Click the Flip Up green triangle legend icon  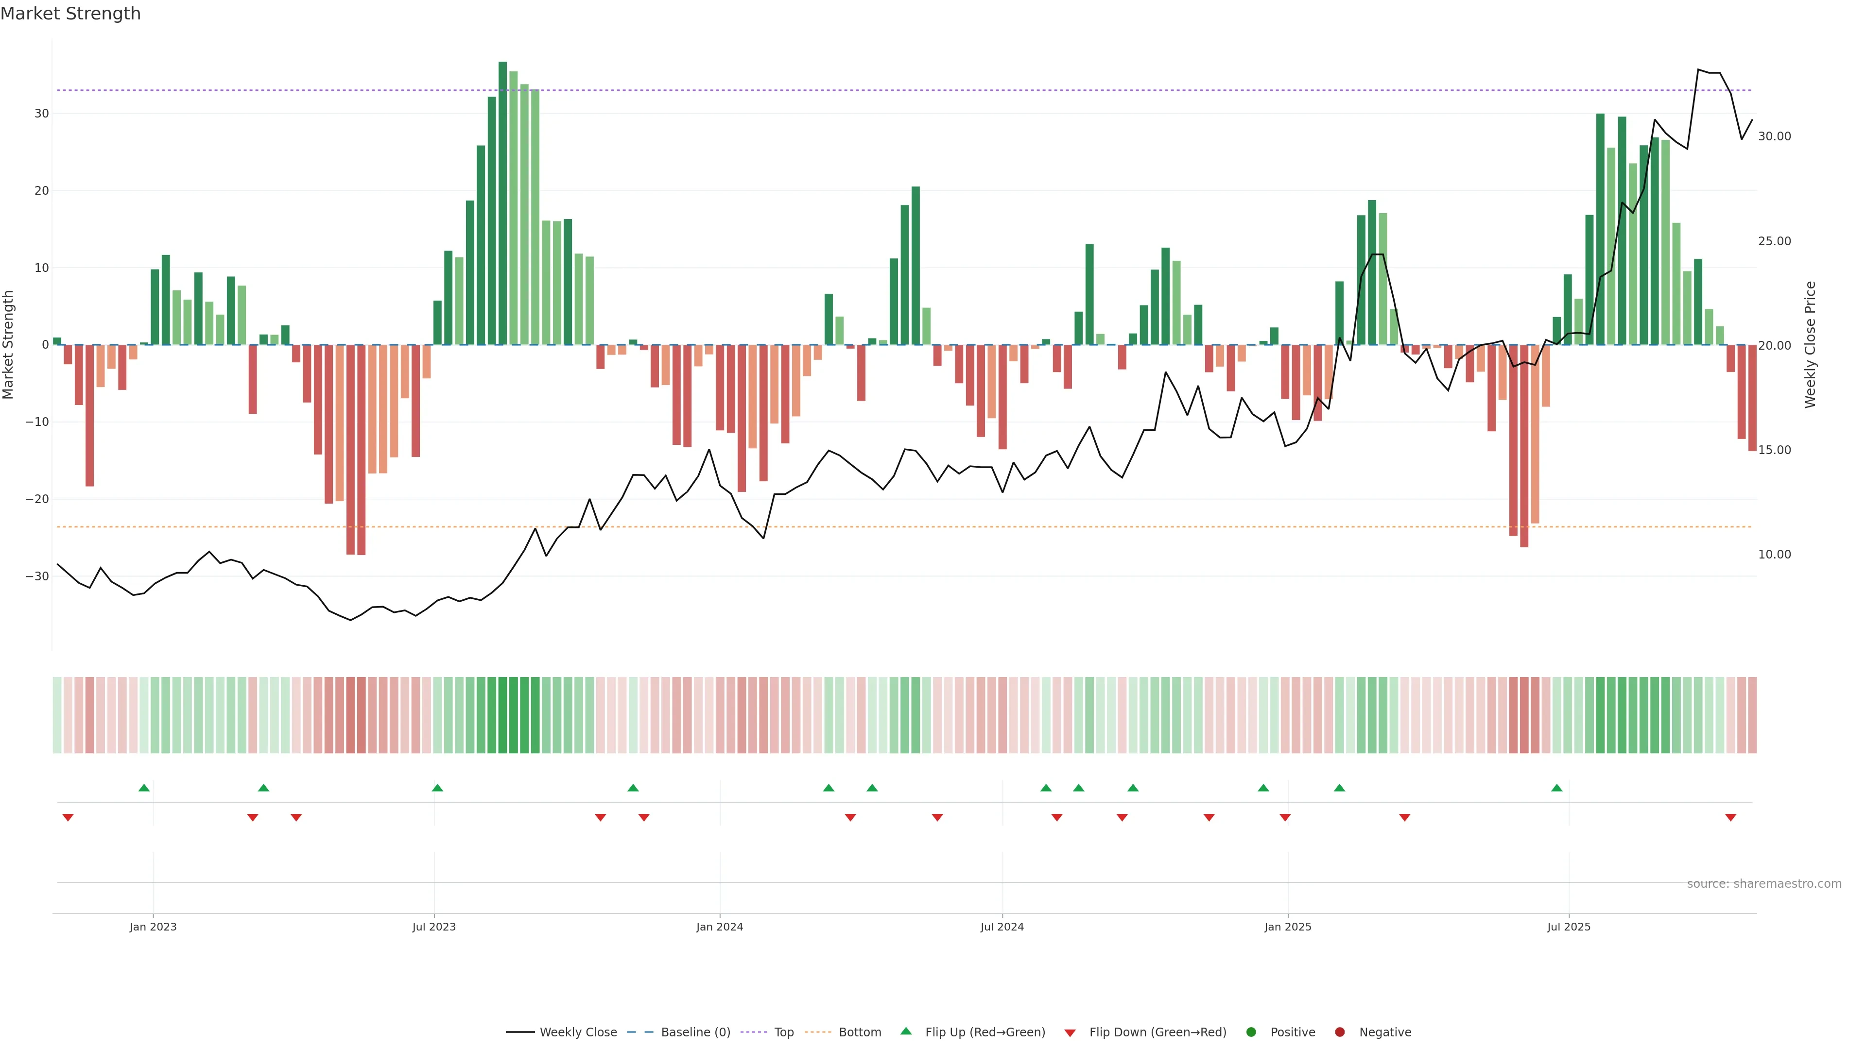point(905,1032)
